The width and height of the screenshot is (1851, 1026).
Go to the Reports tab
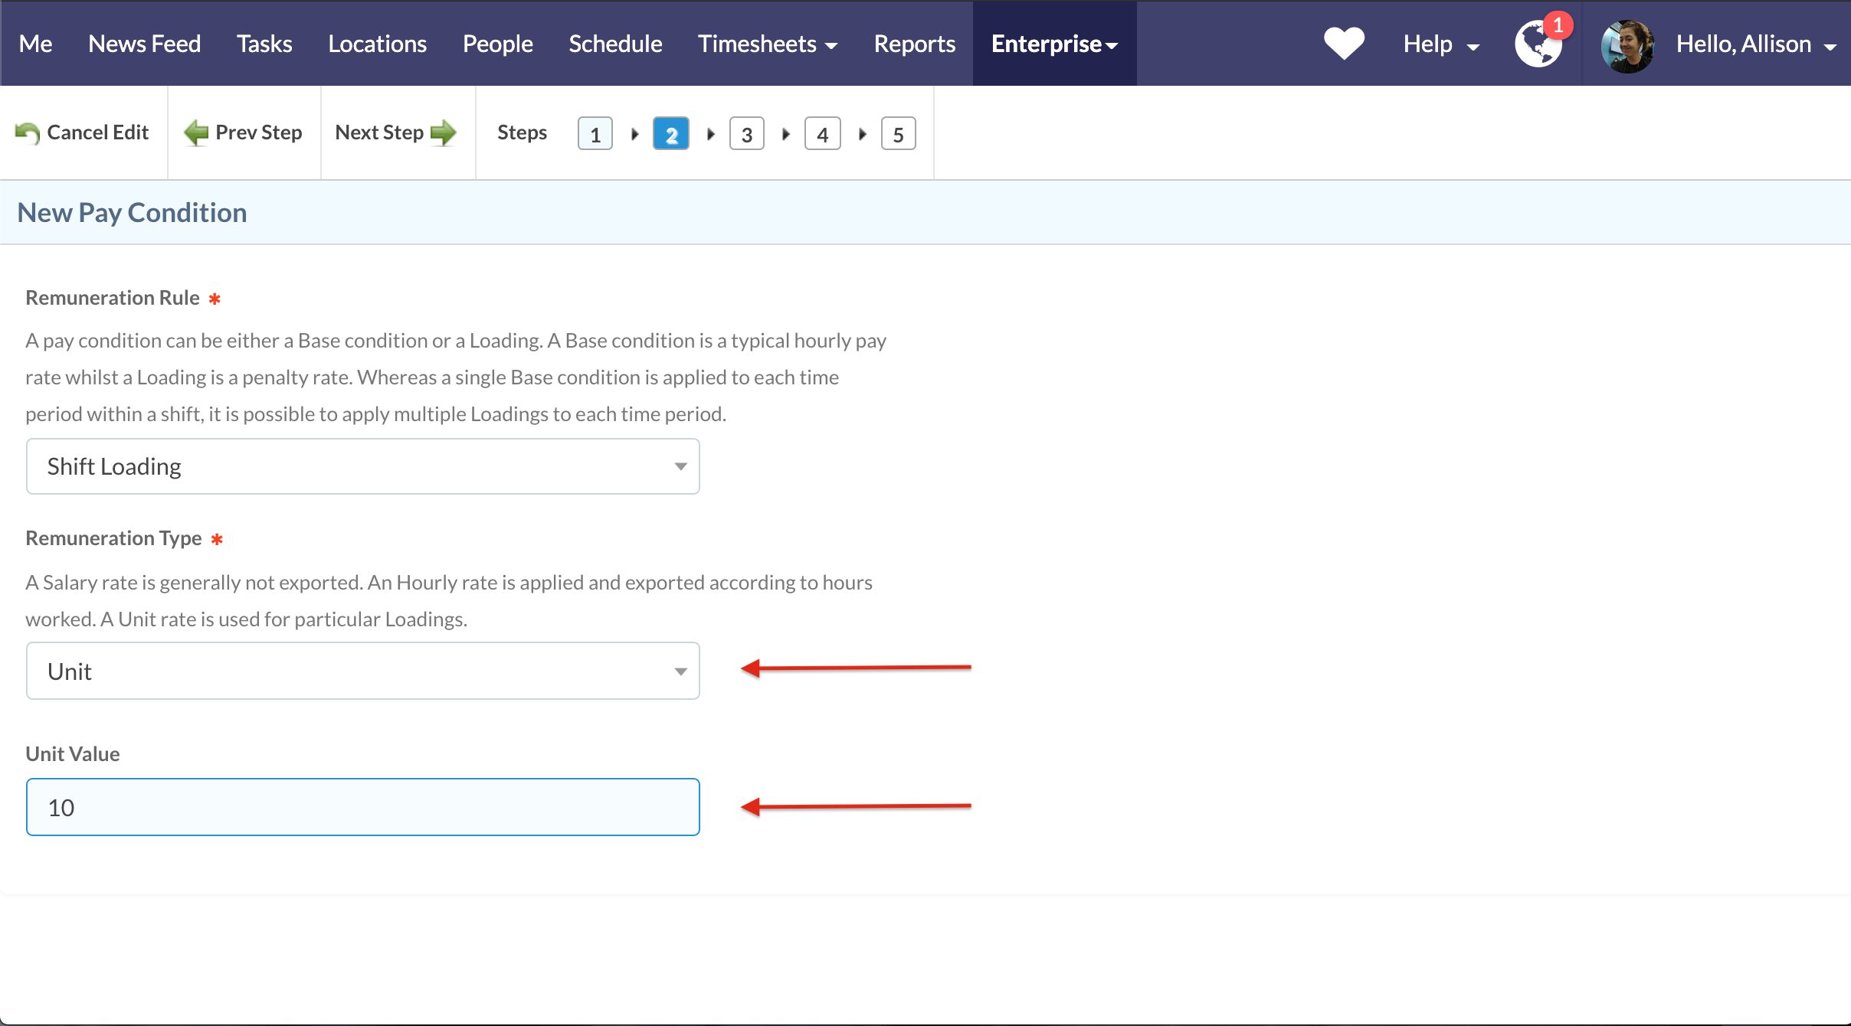point(914,44)
